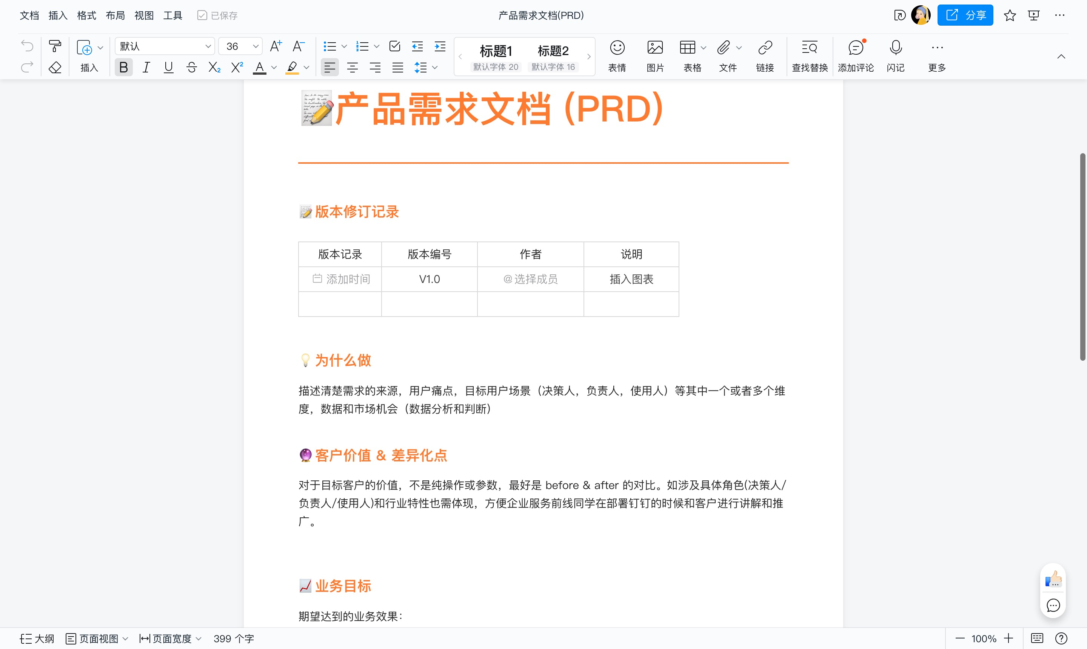Image resolution: width=1087 pixels, height=649 pixels.
Task: Open the 工具 menu
Action: click(x=172, y=15)
